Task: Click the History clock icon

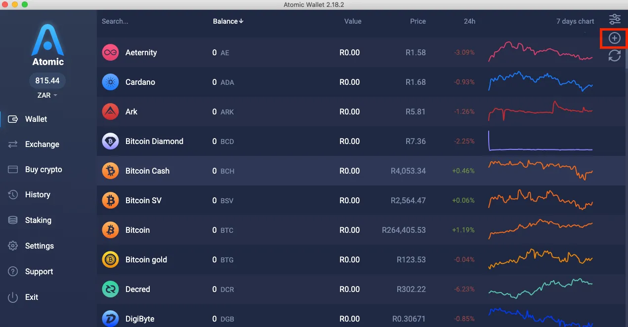Action: [x=13, y=194]
